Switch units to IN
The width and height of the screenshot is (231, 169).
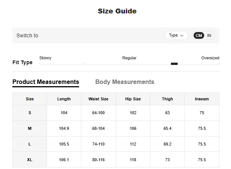[x=209, y=35]
